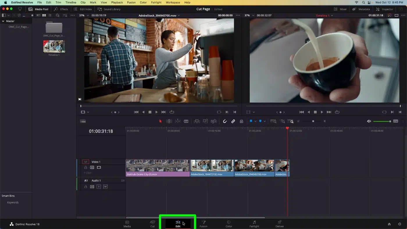Select the Trim edit mode tool
The height and width of the screenshot is (229, 407).
169,121
